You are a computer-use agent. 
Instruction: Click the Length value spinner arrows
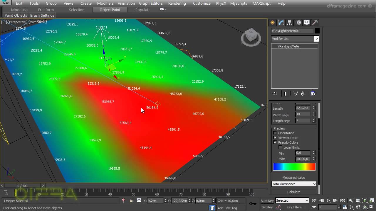tap(313, 108)
